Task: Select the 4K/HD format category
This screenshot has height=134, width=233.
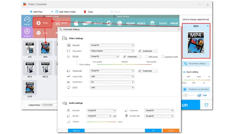Action: (61, 23)
